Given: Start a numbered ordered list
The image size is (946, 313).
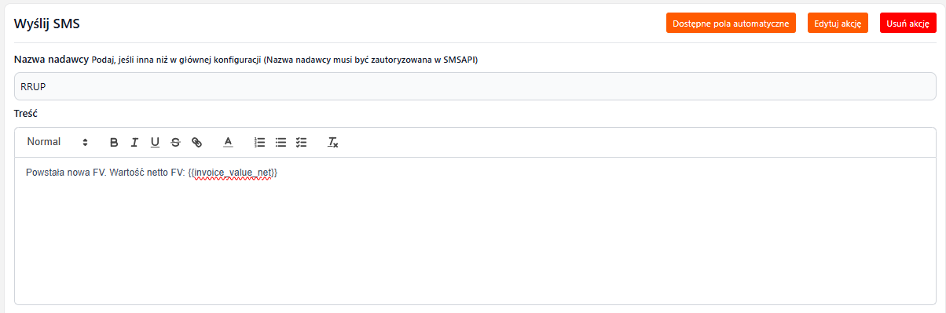Looking at the screenshot, I should pos(260,142).
